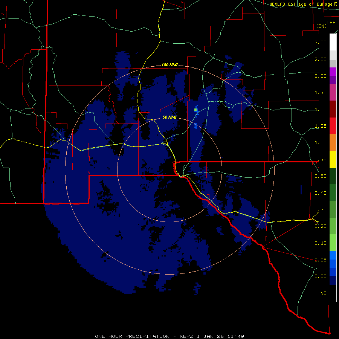The height and width of the screenshot is (339, 339).
Task: Click the 100 NMI range ring label
Action: pos(169,65)
